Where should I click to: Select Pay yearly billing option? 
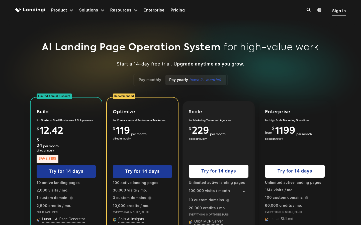tap(196, 80)
